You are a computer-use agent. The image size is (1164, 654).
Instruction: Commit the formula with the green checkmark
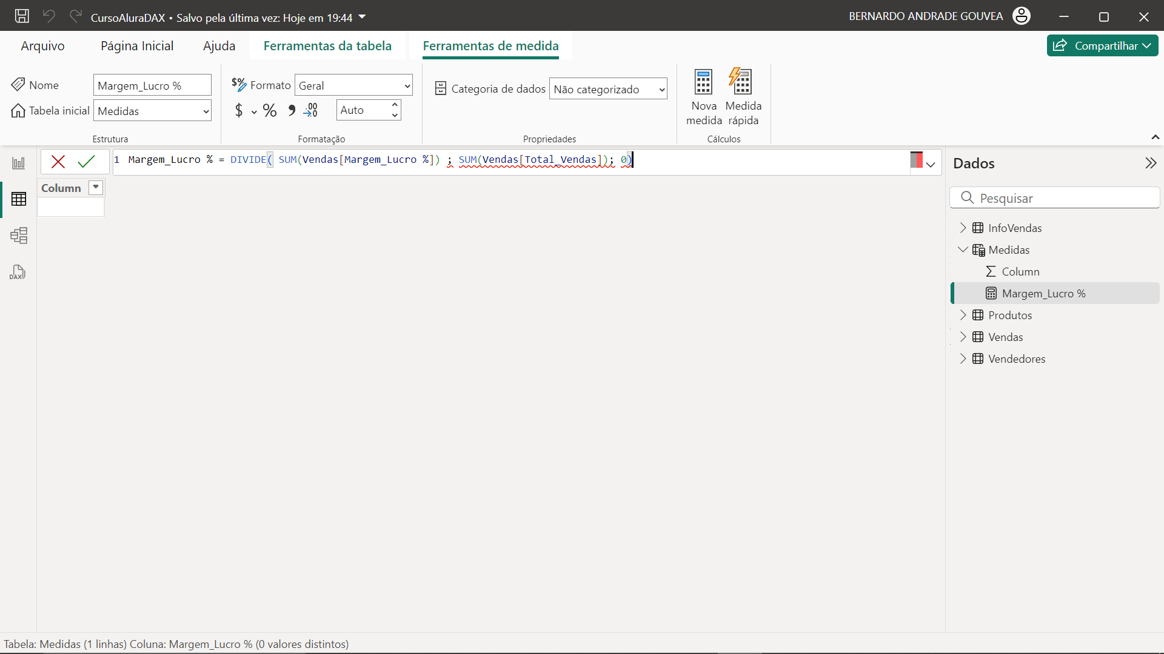pos(86,161)
